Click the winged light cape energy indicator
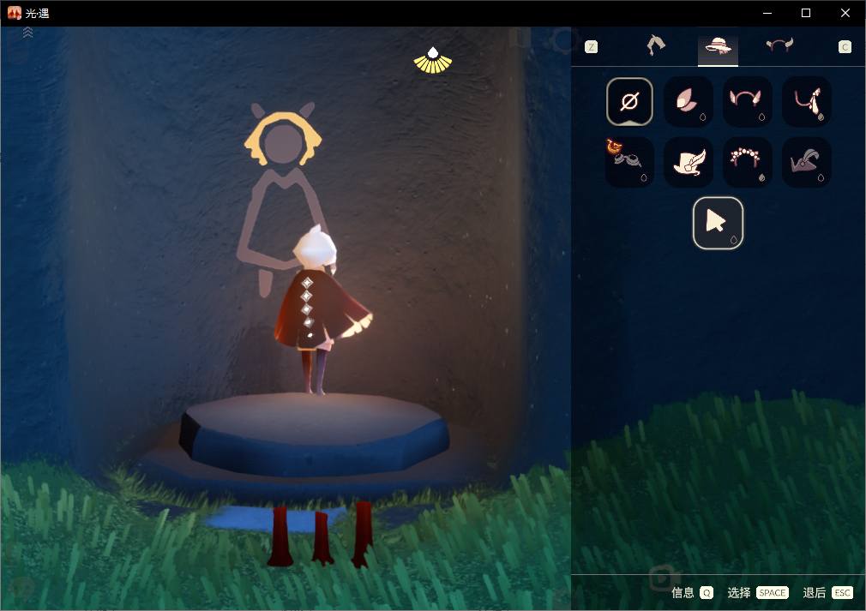This screenshot has width=866, height=611. 433,60
